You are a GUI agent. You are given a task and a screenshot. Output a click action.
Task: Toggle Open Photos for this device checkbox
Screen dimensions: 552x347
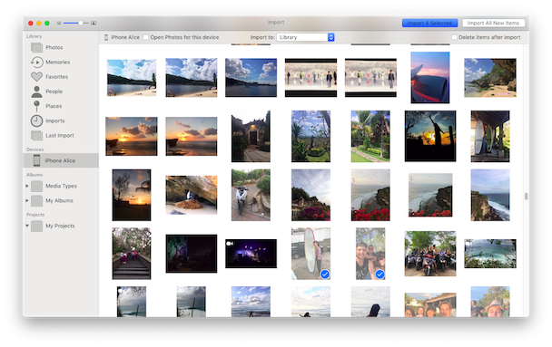[146, 37]
